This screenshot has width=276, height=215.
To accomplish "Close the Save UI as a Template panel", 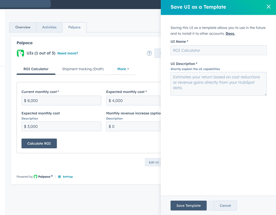I will pyautogui.click(x=268, y=7).
